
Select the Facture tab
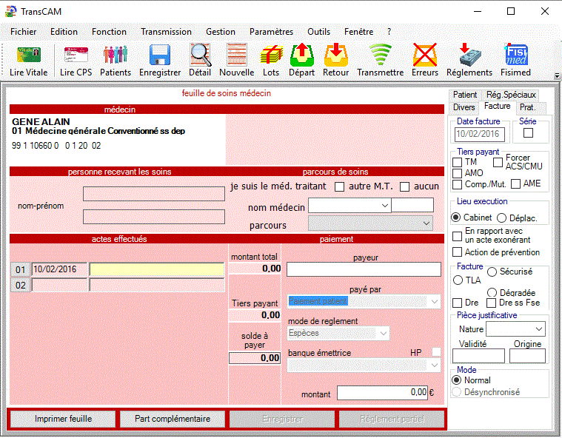pos(497,106)
